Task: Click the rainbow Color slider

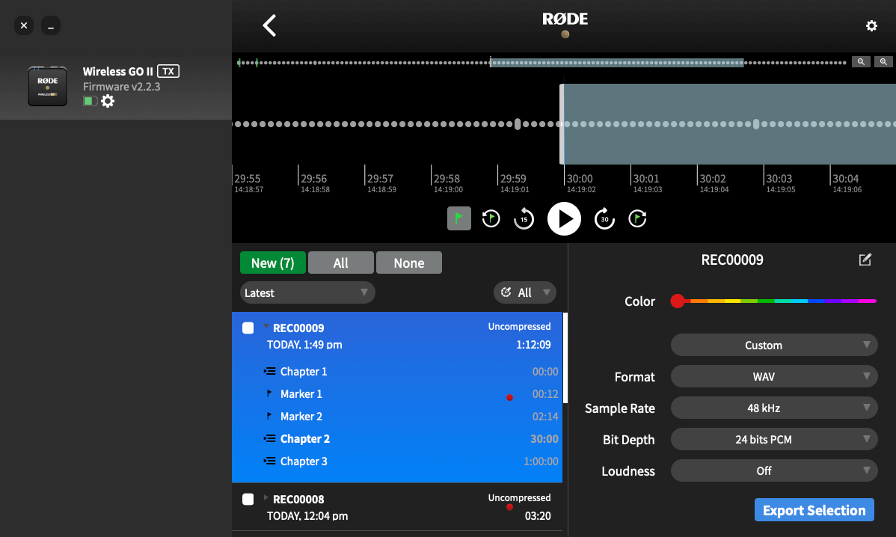Action: (x=778, y=301)
